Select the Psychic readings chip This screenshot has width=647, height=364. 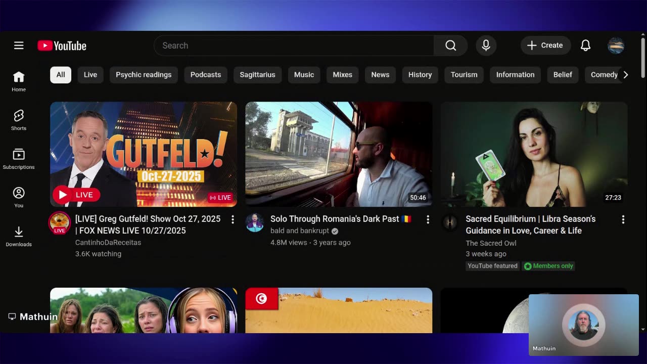point(144,75)
